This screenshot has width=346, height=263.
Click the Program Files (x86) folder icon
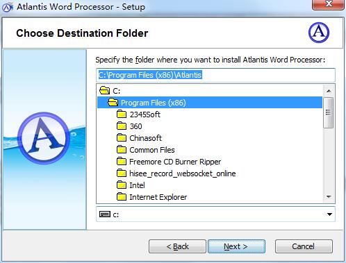[113, 102]
